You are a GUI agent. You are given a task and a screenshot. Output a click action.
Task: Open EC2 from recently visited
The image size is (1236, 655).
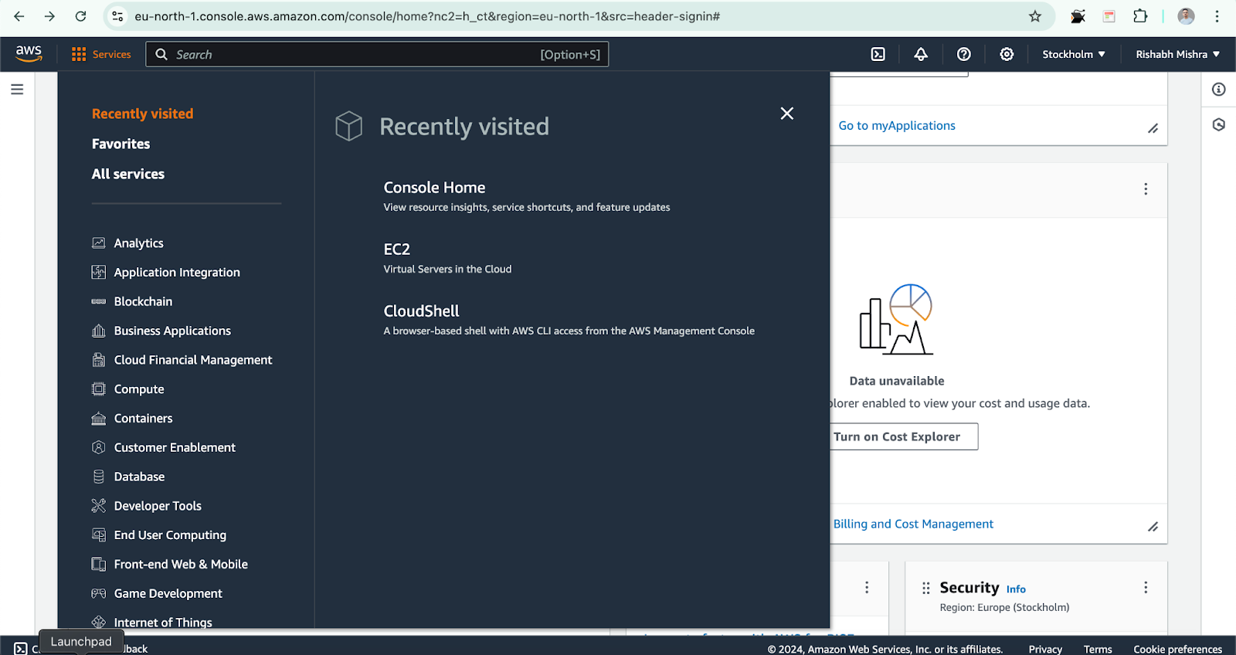[397, 249]
